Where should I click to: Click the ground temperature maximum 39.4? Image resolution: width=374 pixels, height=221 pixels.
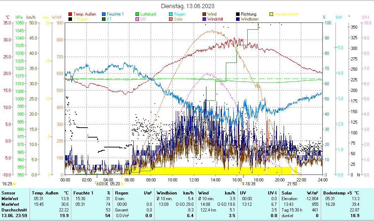click(355, 204)
